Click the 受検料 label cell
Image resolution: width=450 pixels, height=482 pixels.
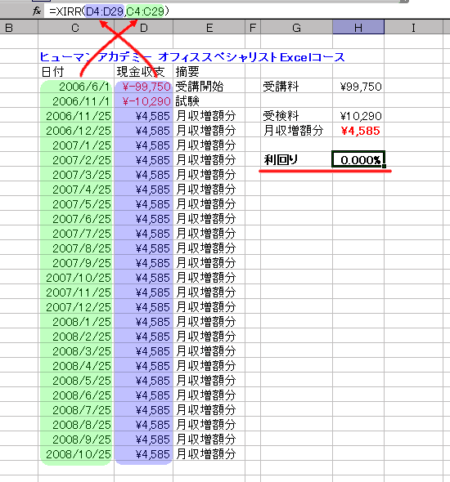point(296,116)
